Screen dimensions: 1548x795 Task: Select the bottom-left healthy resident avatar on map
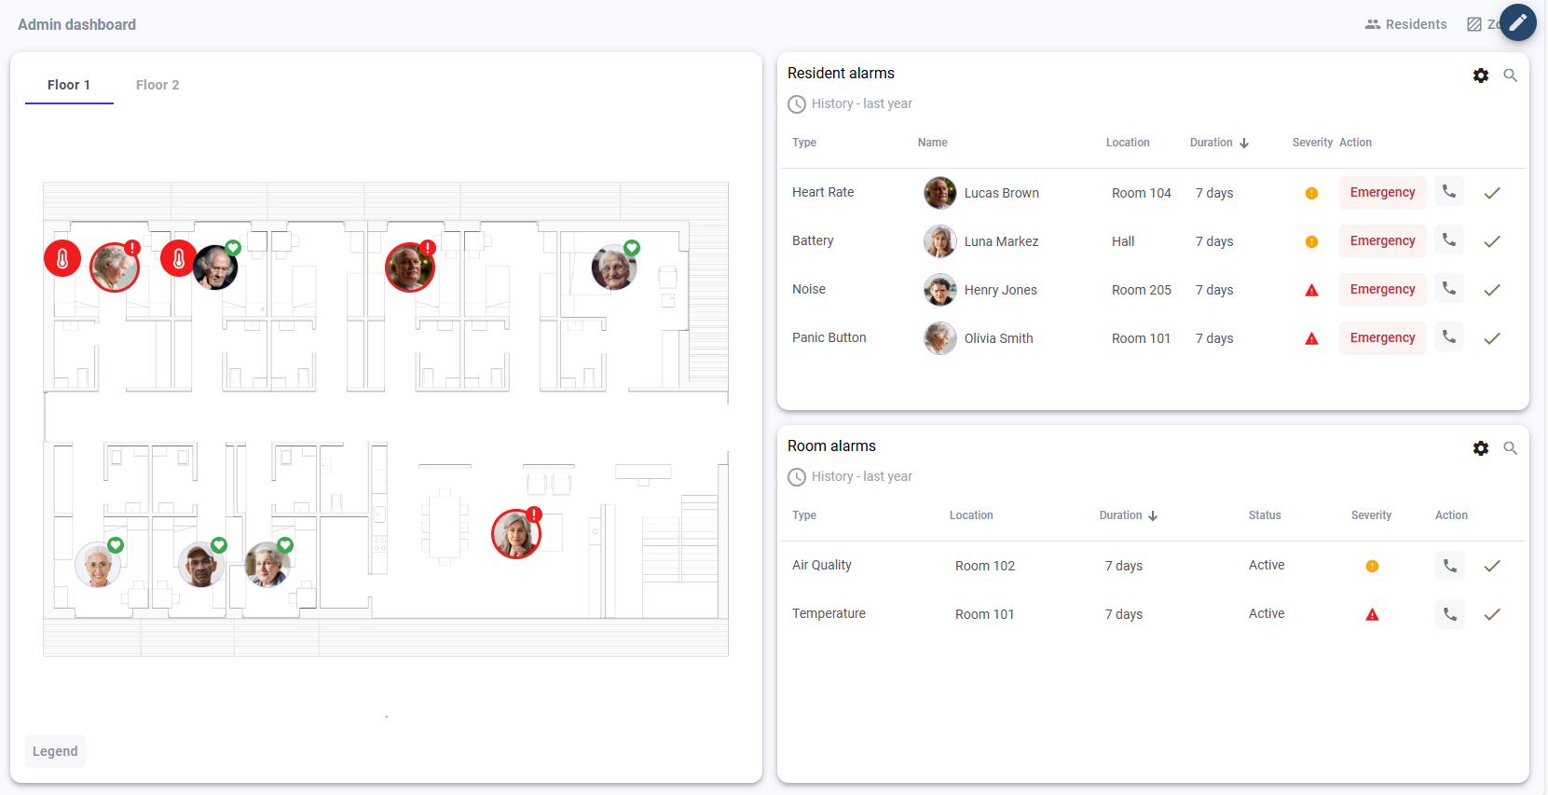[98, 564]
